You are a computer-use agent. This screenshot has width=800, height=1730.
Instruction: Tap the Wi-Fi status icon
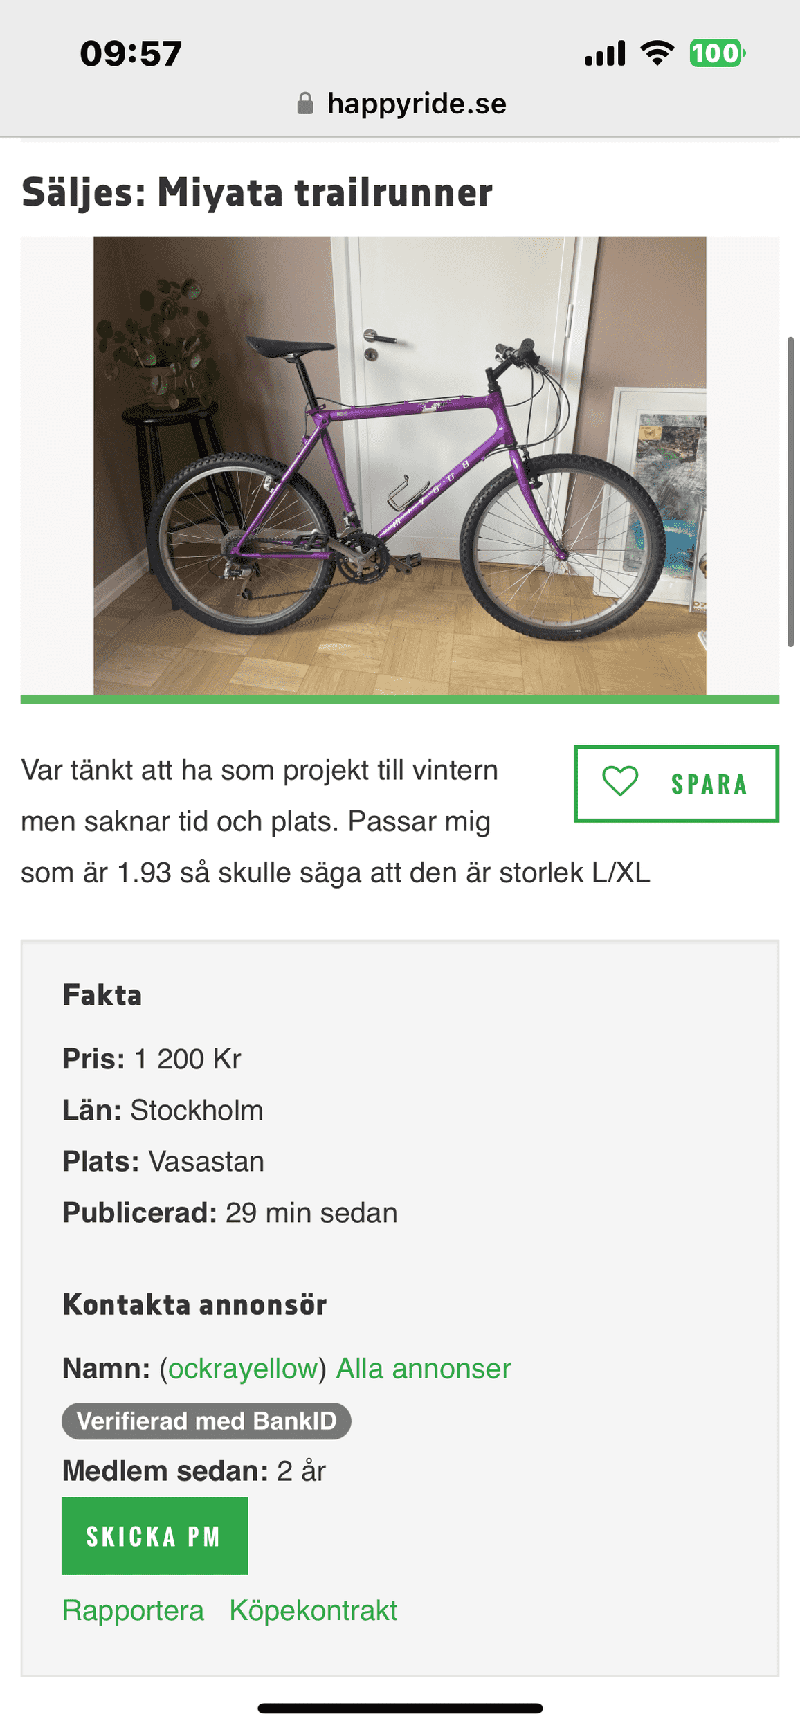(657, 53)
